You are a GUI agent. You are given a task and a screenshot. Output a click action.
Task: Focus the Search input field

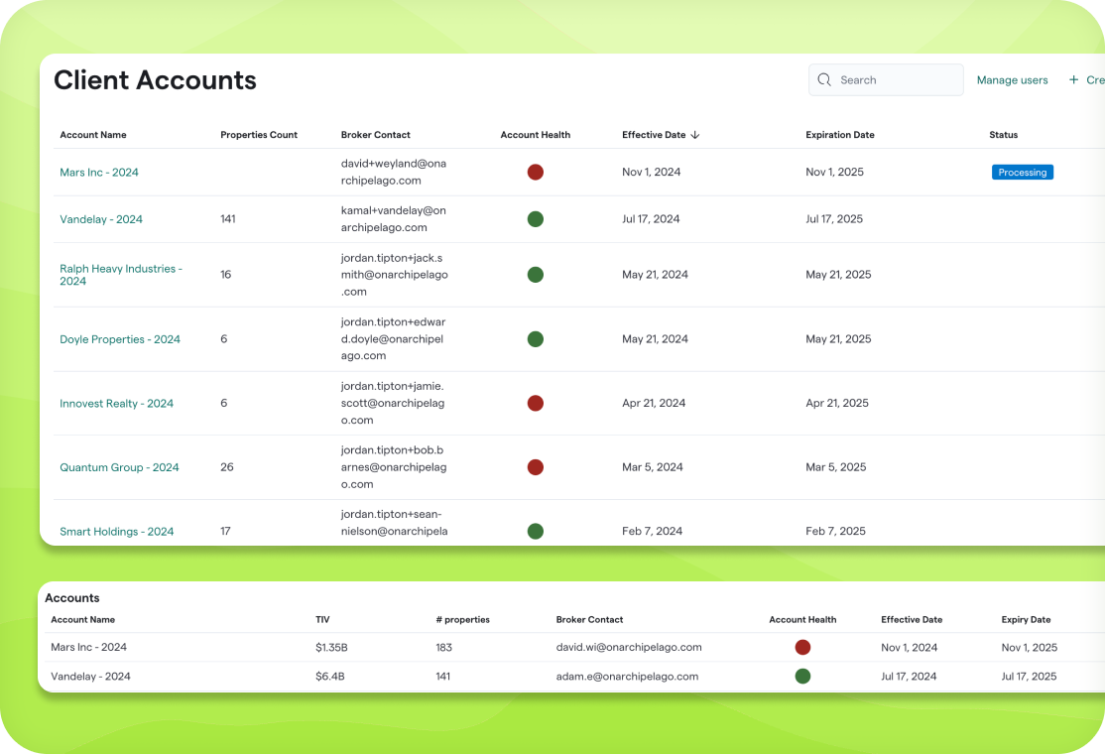pyautogui.click(x=886, y=79)
